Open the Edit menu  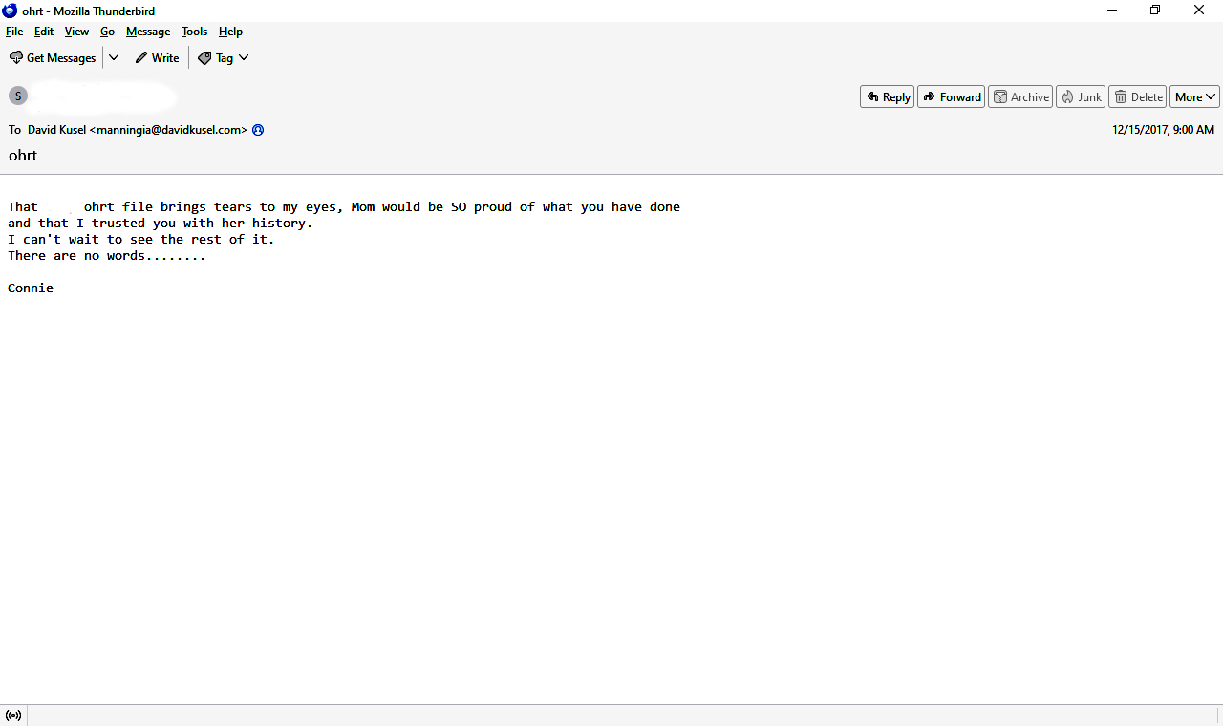44,32
